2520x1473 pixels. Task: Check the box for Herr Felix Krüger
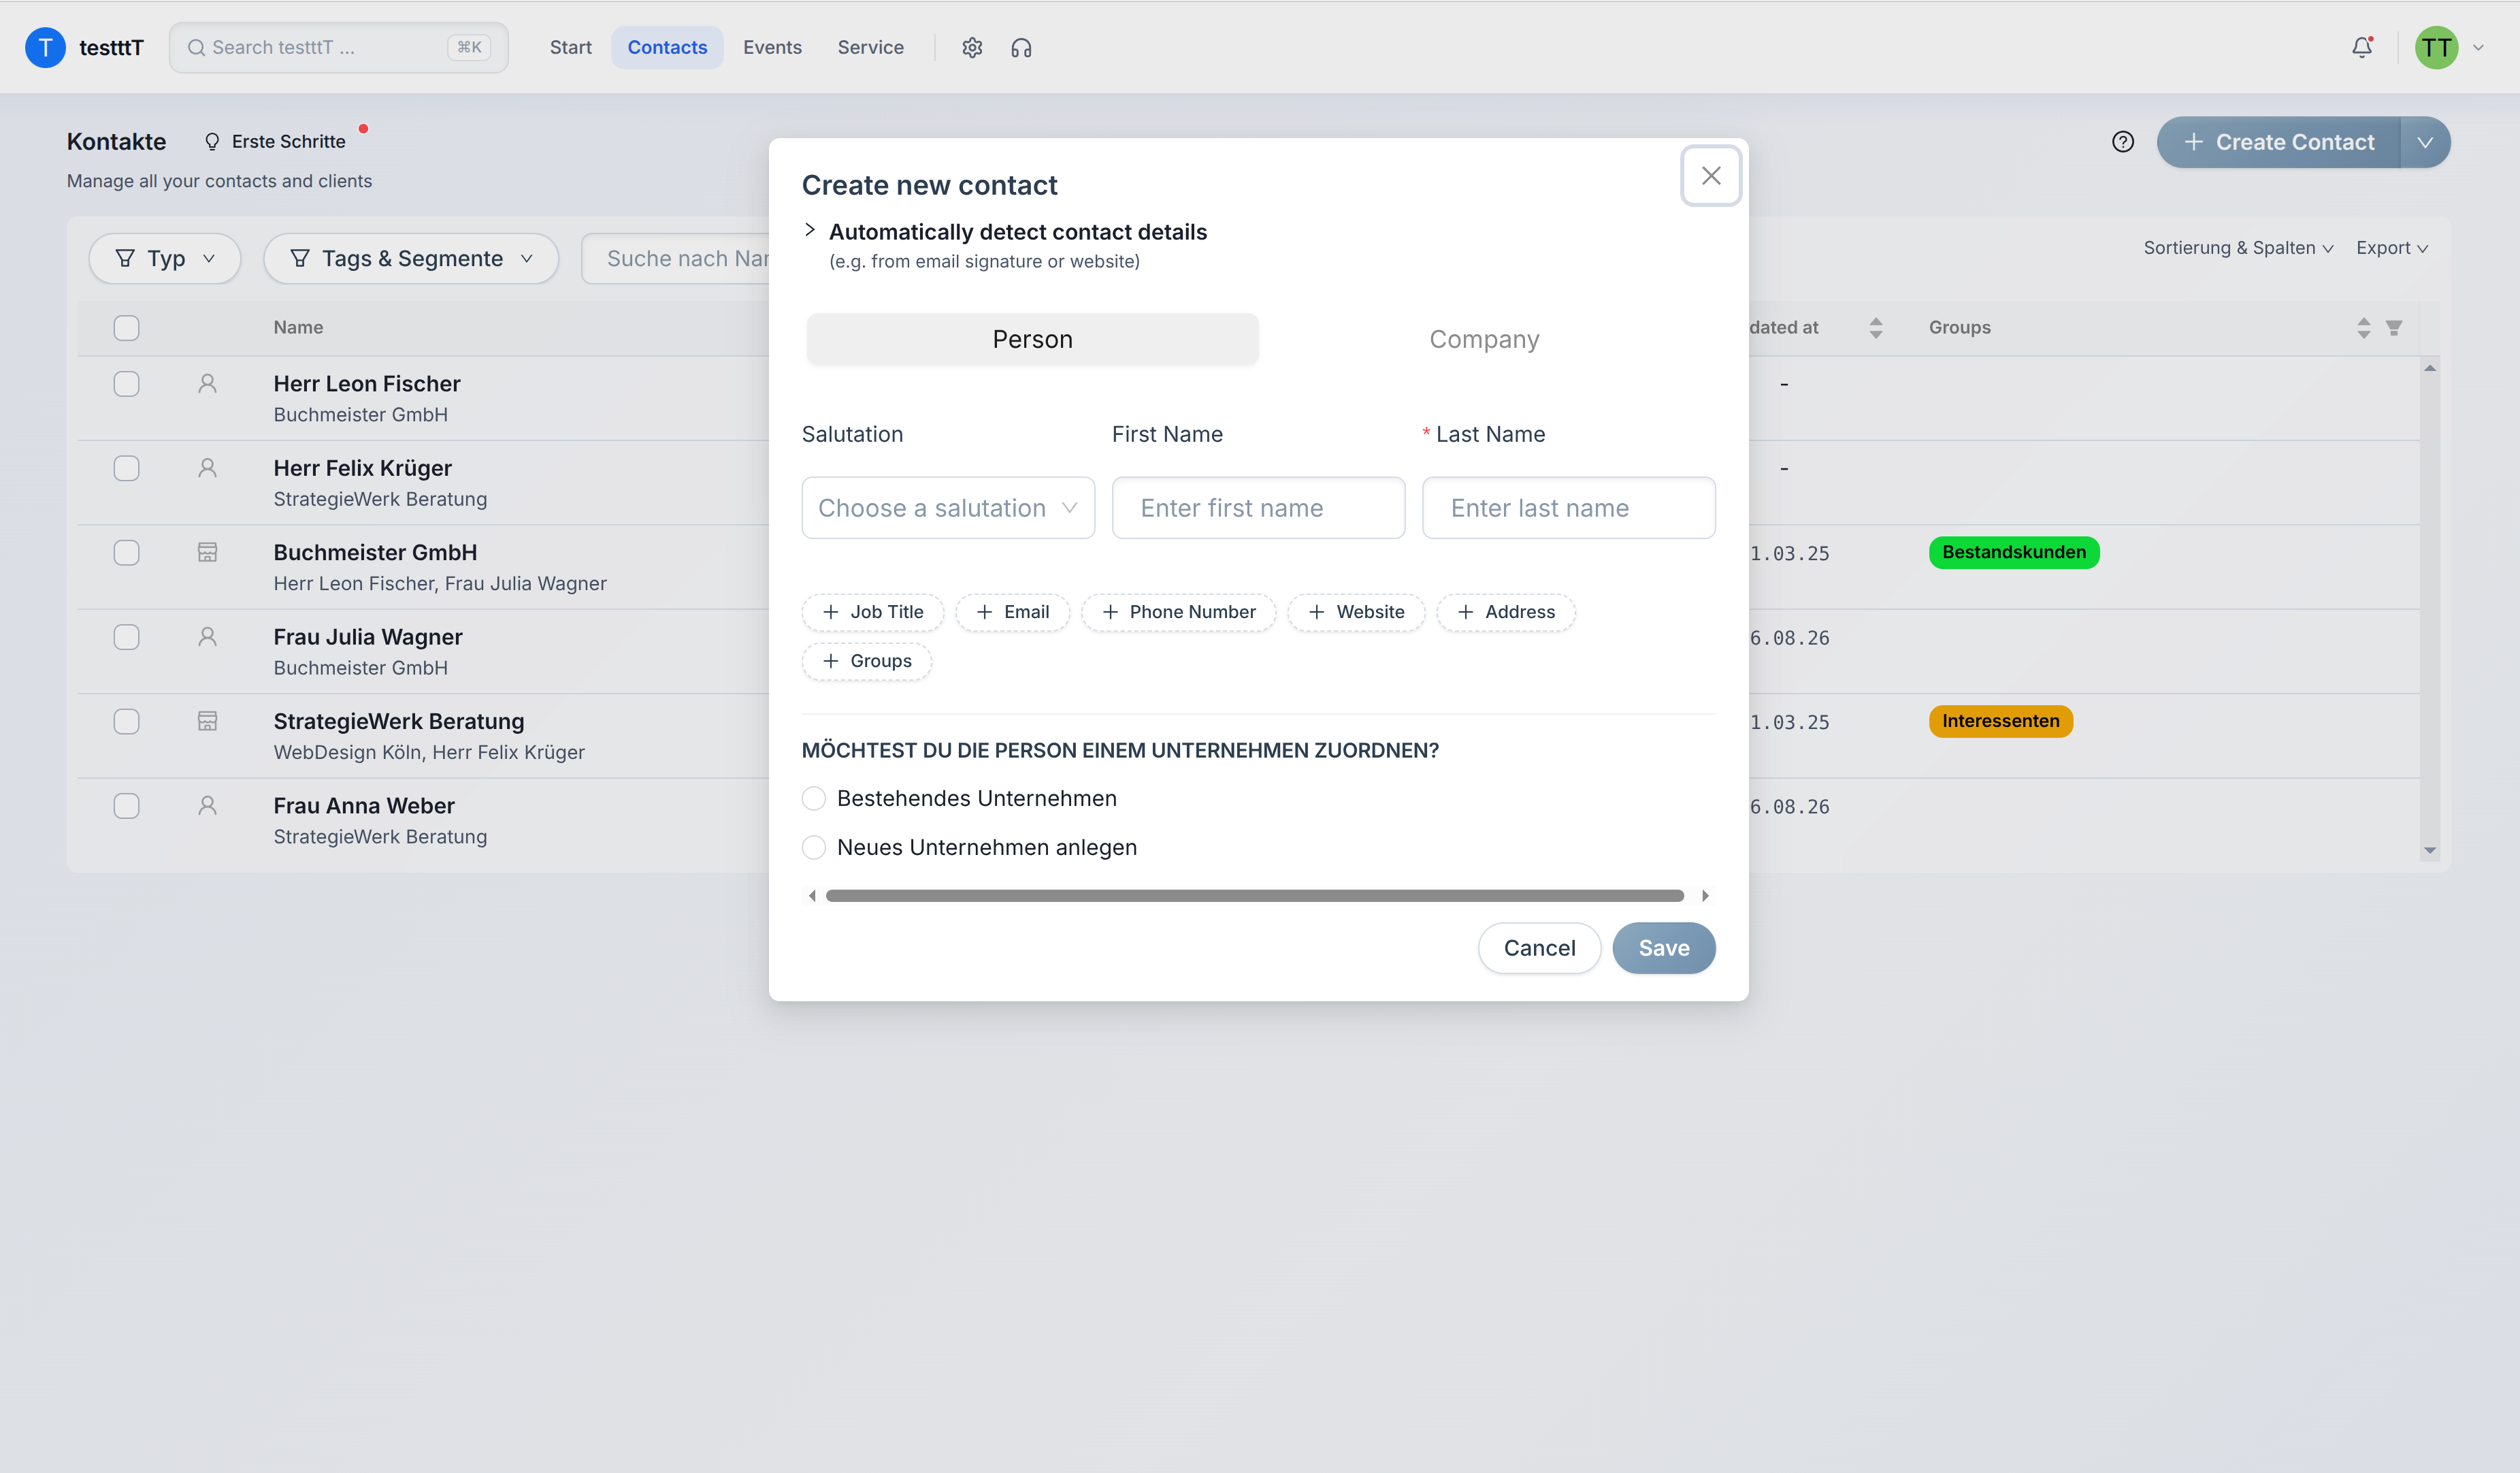click(126, 468)
